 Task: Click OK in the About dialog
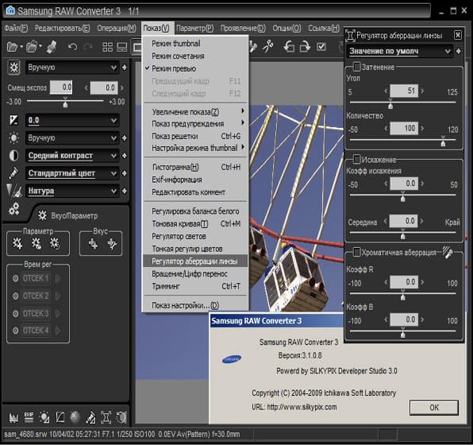[434, 408]
